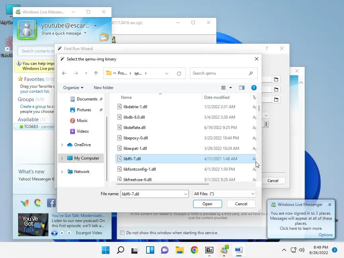344x258 pixels.
Task: Open recent locations dropdown arrow
Action: [86, 73]
